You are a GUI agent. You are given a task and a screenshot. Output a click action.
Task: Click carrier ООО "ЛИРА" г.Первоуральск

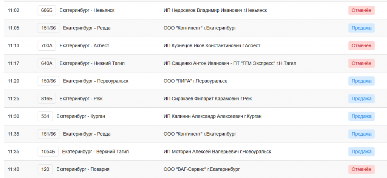(x=195, y=81)
